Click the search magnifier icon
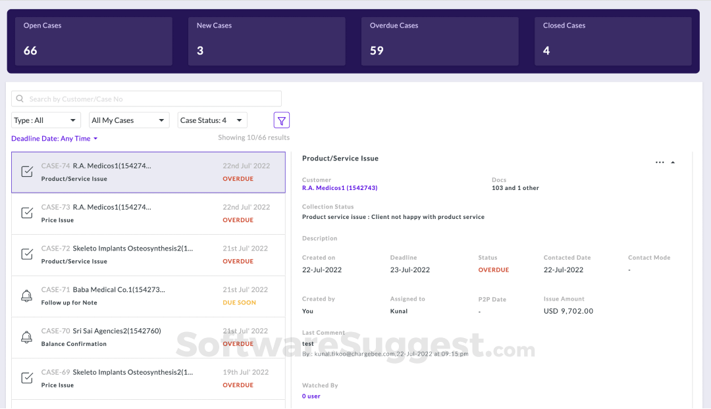The width and height of the screenshot is (711, 409). [19, 98]
